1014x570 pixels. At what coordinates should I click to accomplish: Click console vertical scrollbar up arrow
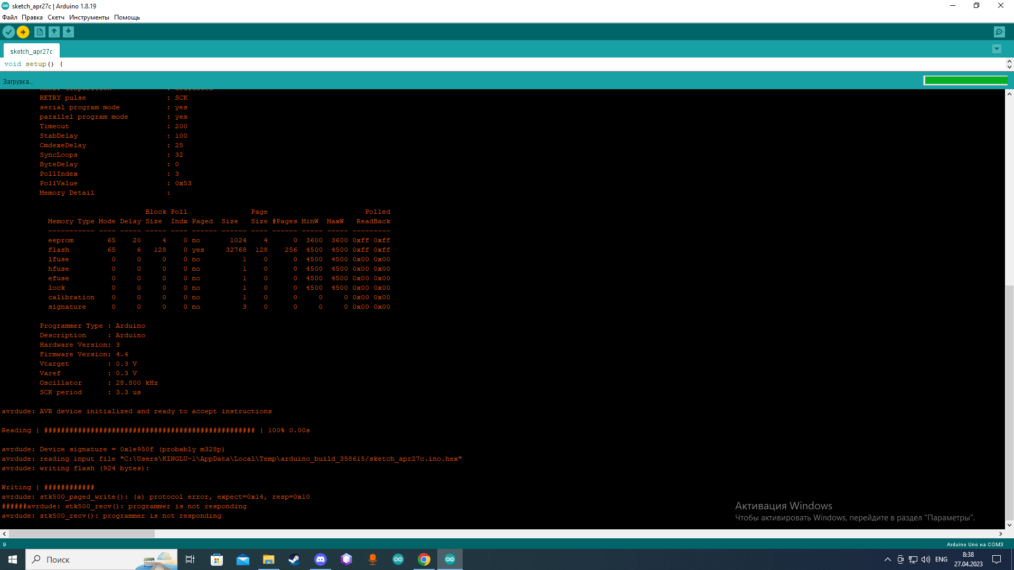coord(1009,94)
